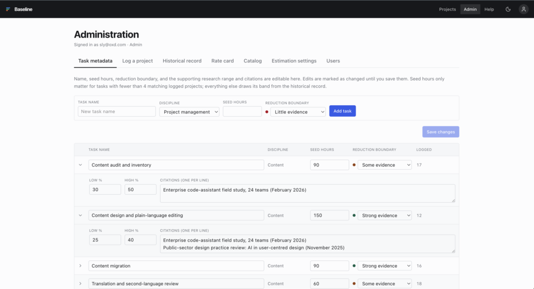Viewport: 534px width, 289px height.
Task: Click logged count 12
Action: pos(419,215)
